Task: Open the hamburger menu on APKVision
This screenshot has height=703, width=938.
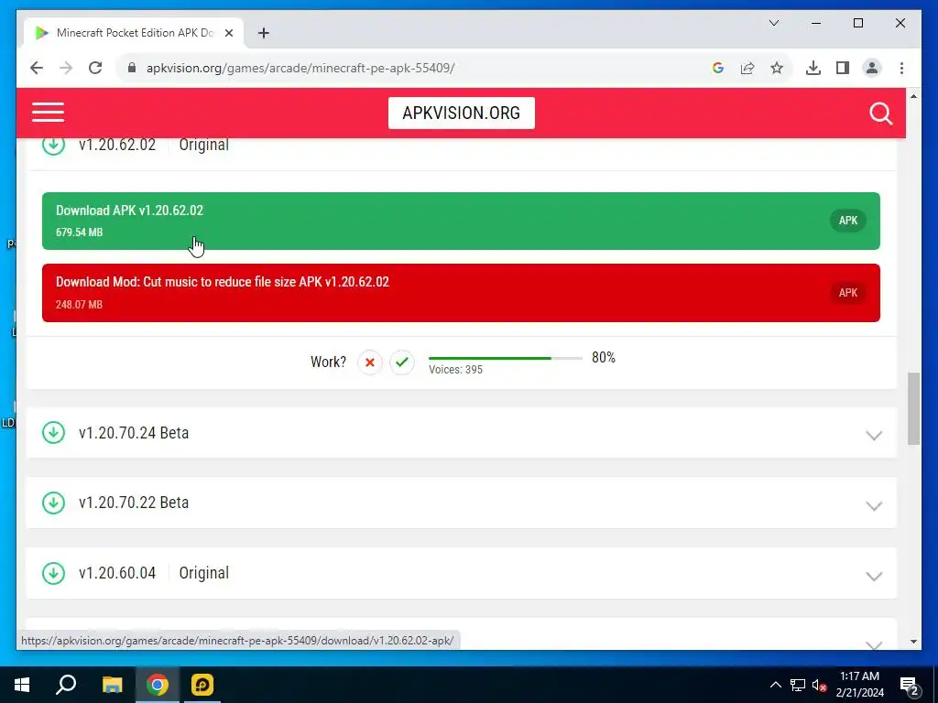Action: coord(48,113)
